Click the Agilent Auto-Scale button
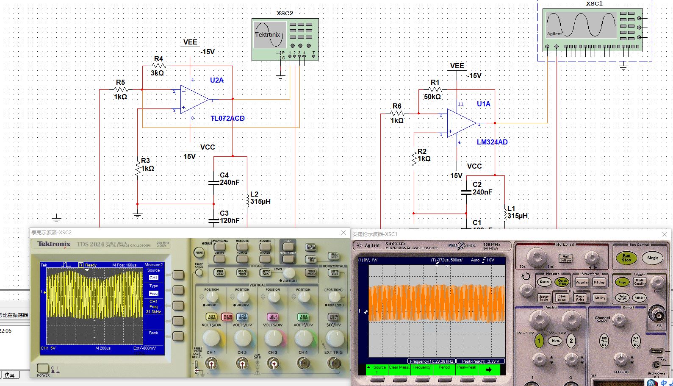 [544, 297]
